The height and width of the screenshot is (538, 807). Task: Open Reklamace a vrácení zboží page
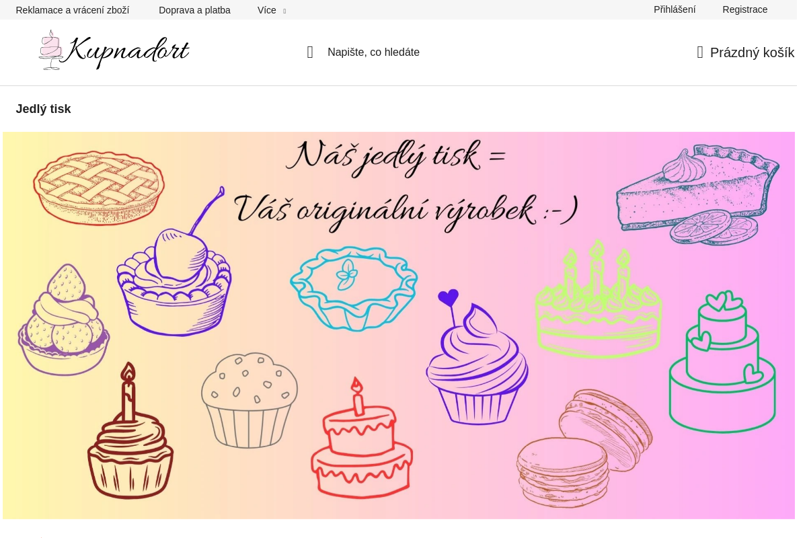[73, 10]
